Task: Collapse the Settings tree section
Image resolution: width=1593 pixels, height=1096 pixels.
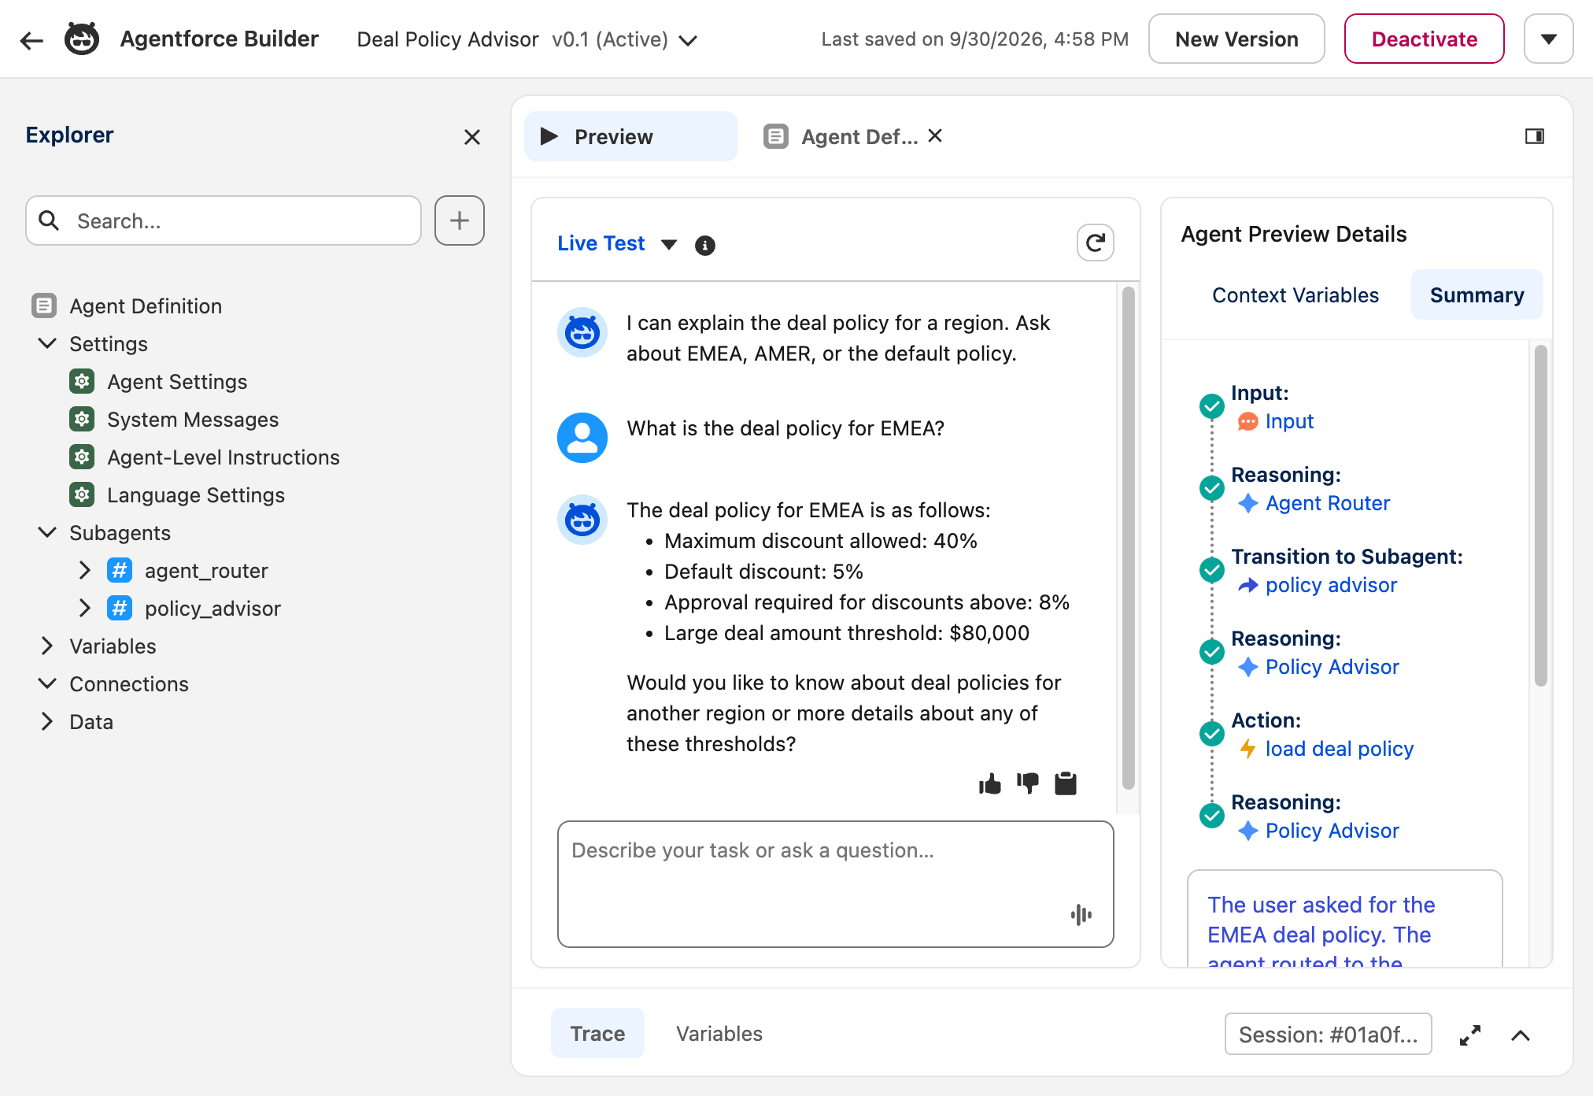Action: tap(47, 343)
